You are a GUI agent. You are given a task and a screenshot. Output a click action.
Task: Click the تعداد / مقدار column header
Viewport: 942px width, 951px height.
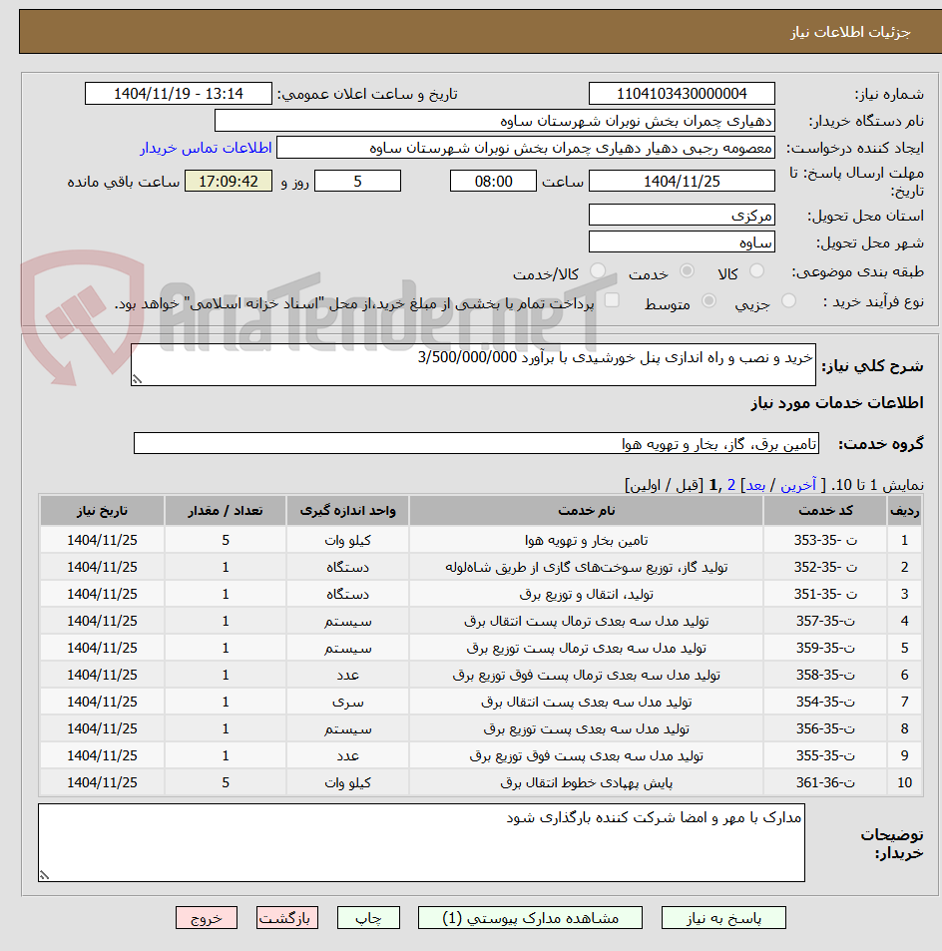click(x=226, y=511)
